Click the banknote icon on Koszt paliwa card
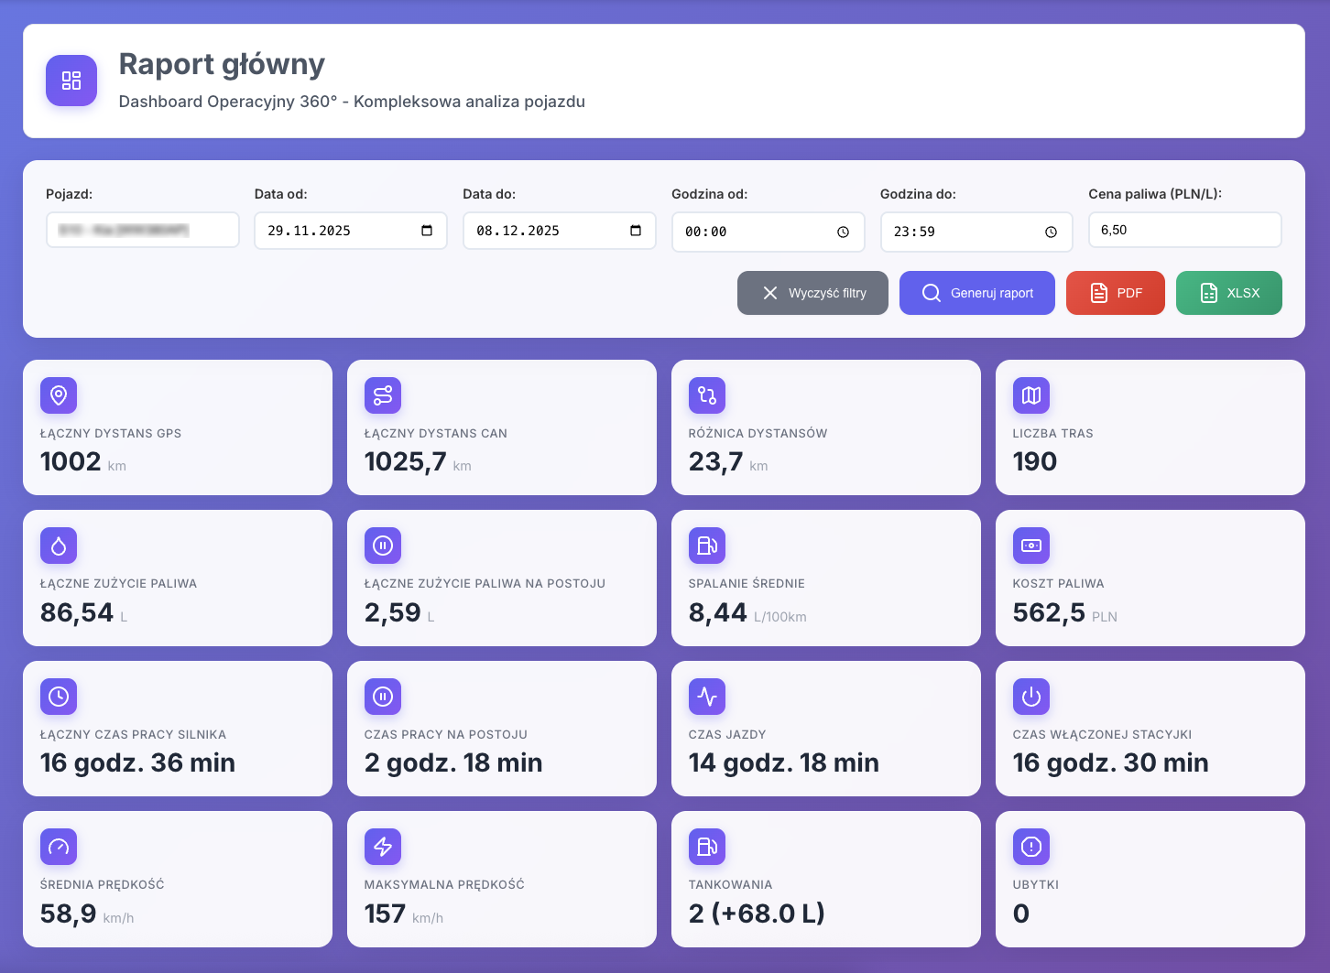 tap(1031, 546)
